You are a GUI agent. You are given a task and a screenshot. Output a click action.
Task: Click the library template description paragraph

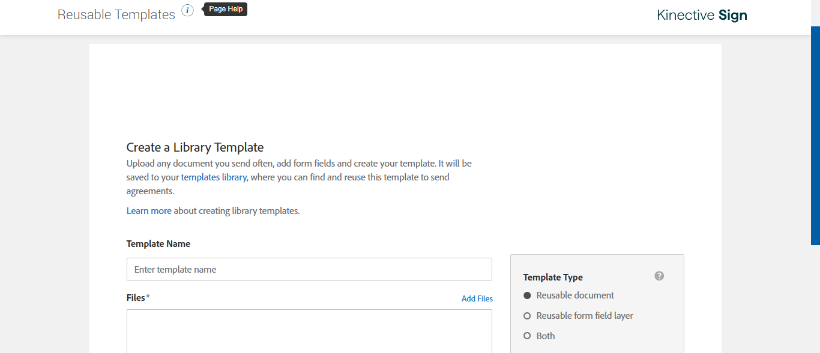click(x=299, y=170)
